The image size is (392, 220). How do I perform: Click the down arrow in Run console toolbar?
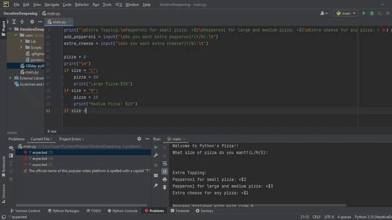coord(165,156)
